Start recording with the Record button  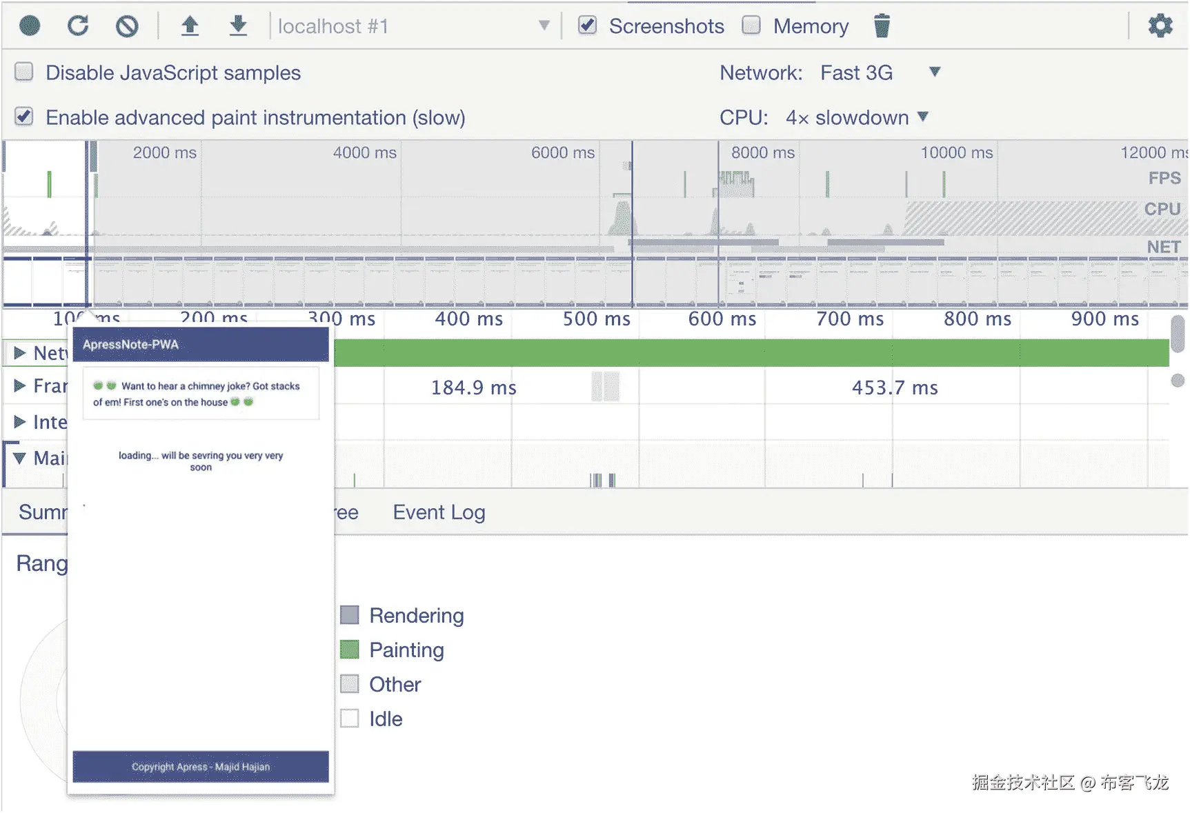(x=30, y=26)
